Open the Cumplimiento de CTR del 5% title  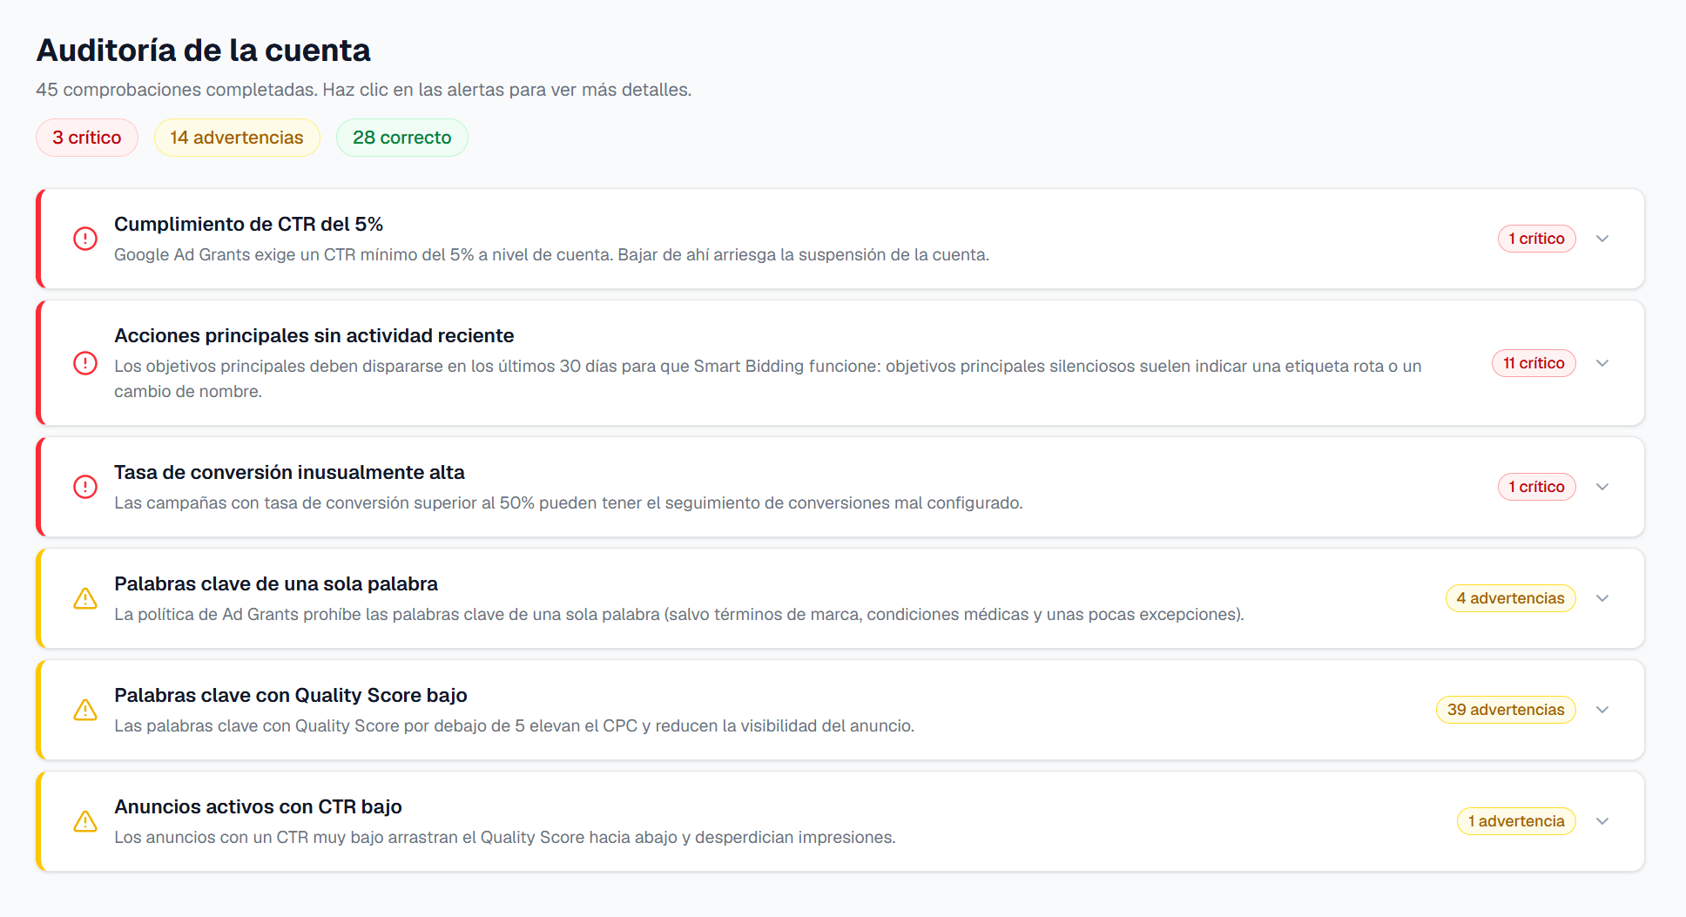point(249,224)
